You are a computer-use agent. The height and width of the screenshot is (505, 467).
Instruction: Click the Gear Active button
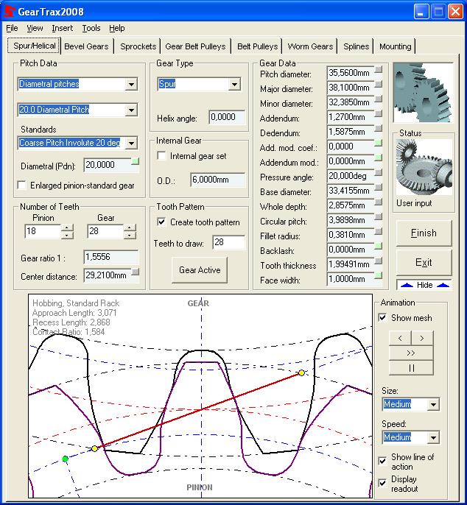click(x=200, y=270)
